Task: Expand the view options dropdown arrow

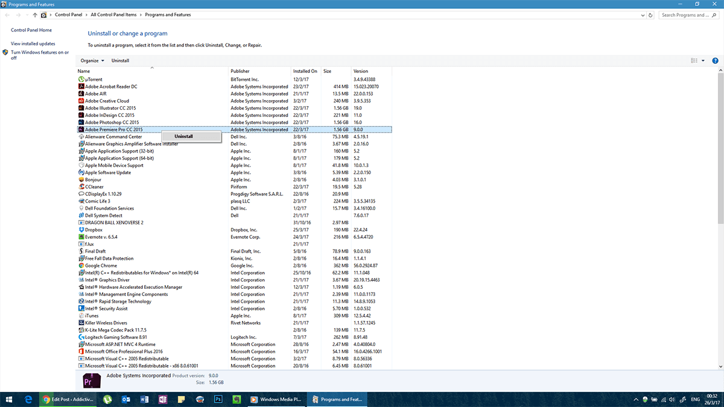Action: click(x=703, y=61)
